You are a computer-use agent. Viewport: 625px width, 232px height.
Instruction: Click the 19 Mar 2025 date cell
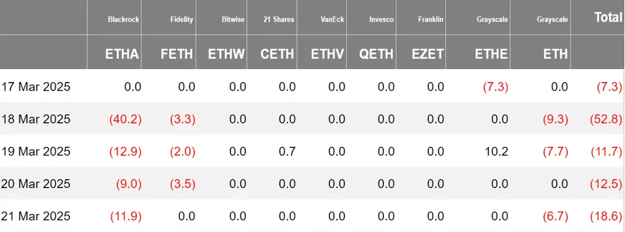(x=35, y=151)
